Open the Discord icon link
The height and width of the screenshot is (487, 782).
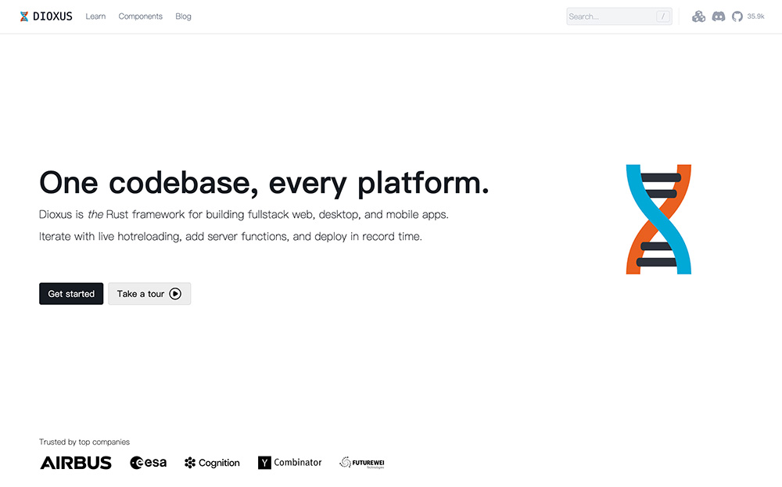tap(718, 16)
